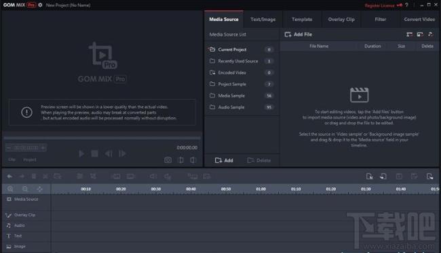The image size is (441, 253).
Task: Step to next frame
Action: click(x=122, y=153)
